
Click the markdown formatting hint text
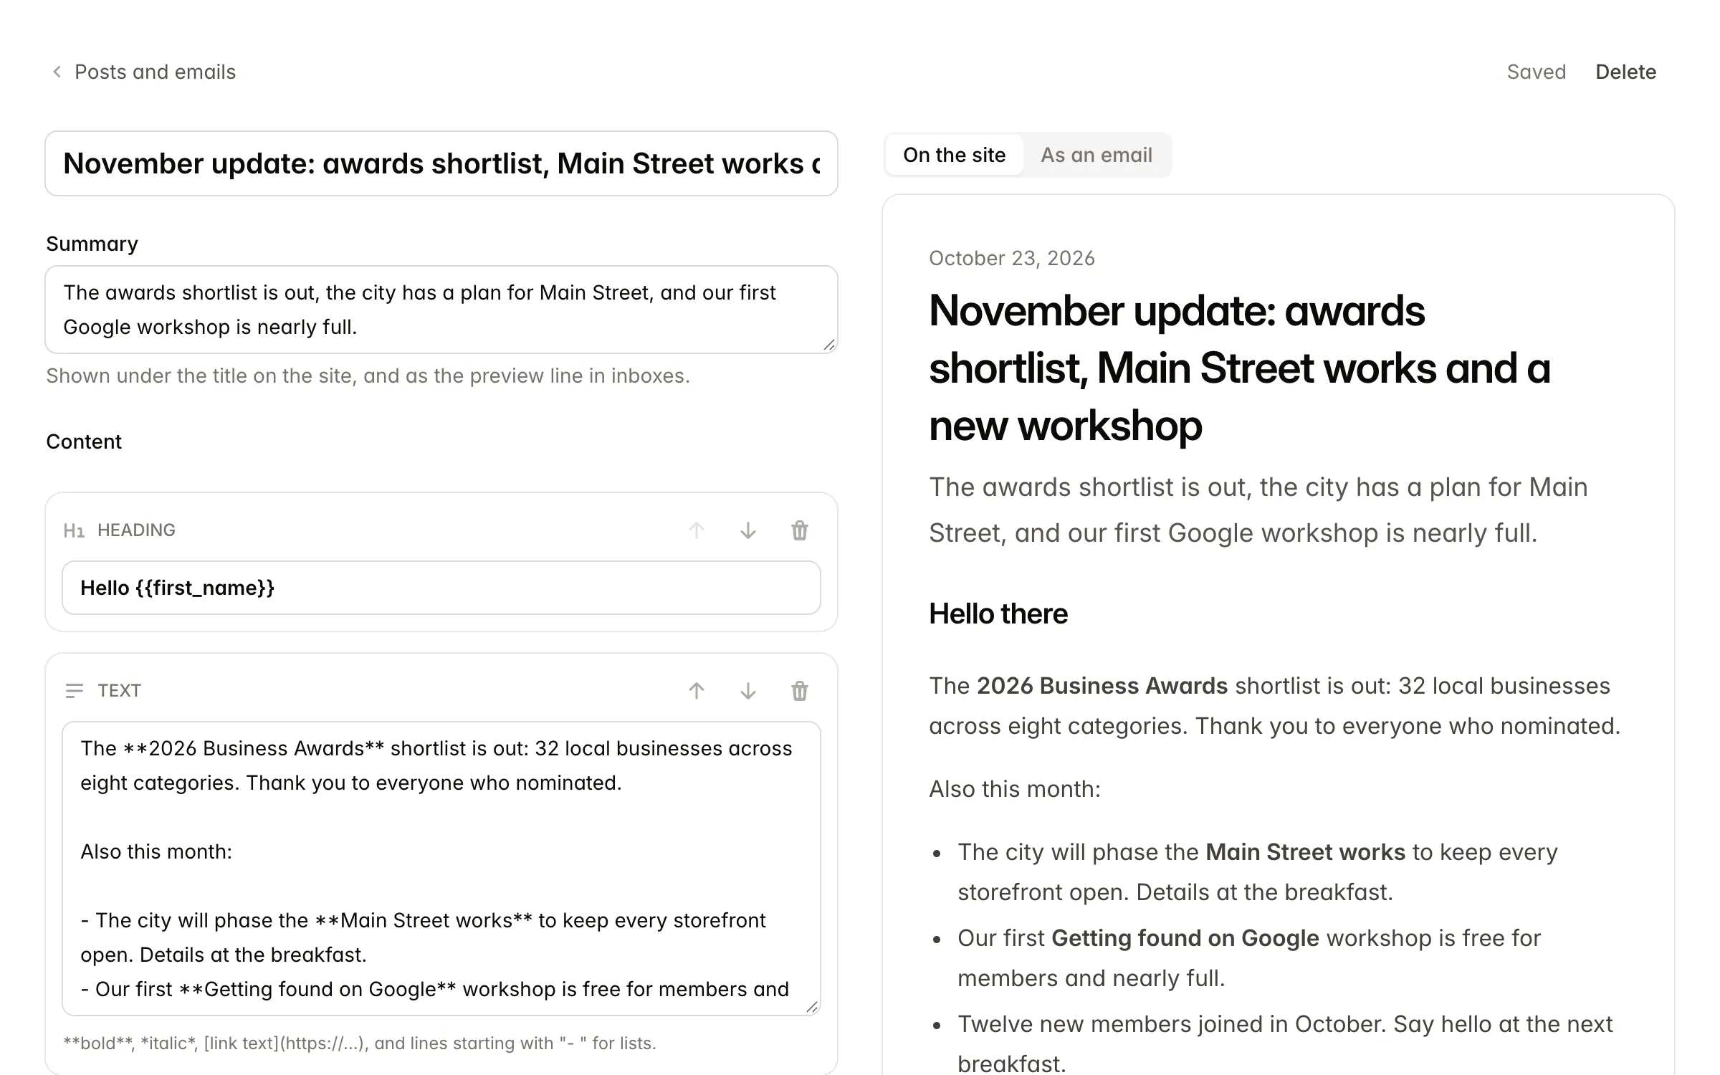click(360, 1043)
